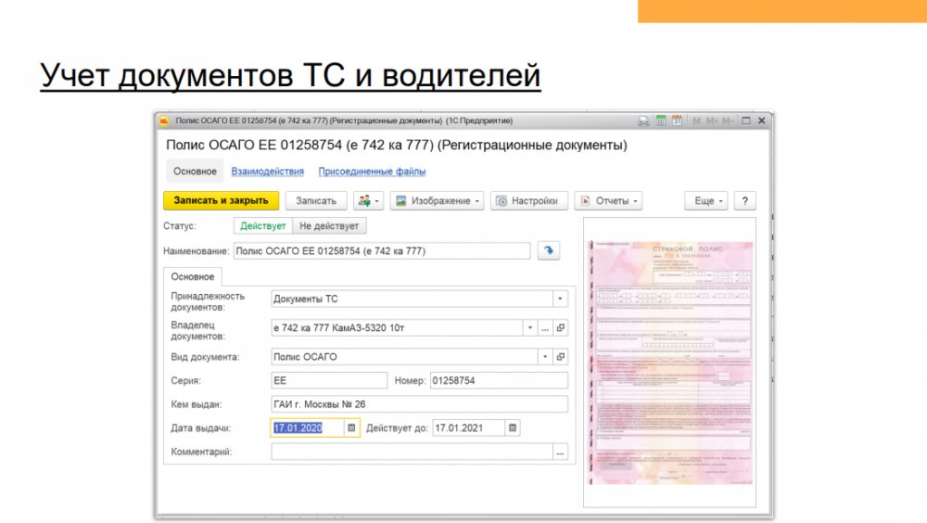Expand the Принадлежность документов dropdown
This screenshot has height=523, width=927.
coord(559,299)
